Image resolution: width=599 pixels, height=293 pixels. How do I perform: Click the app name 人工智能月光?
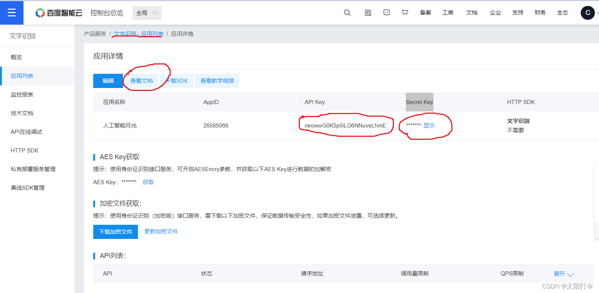(120, 126)
